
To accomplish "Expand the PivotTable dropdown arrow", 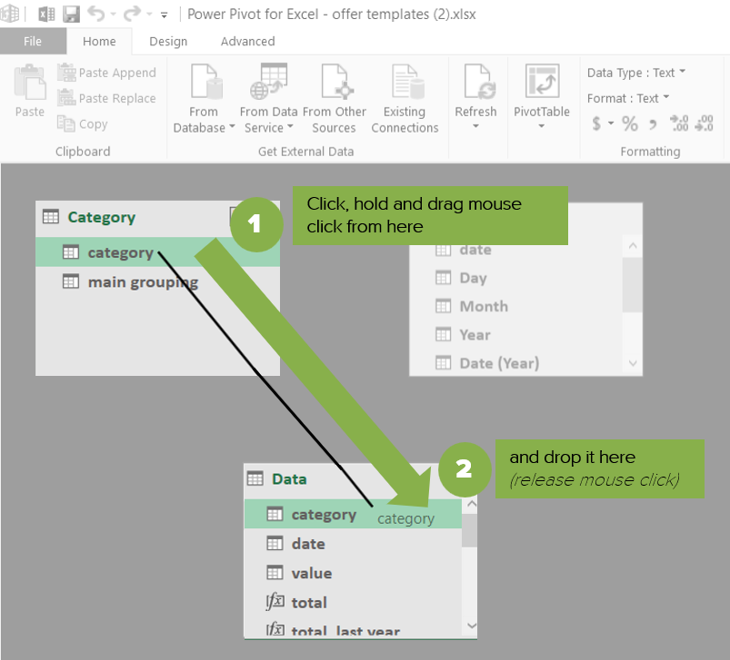I will coord(542,126).
